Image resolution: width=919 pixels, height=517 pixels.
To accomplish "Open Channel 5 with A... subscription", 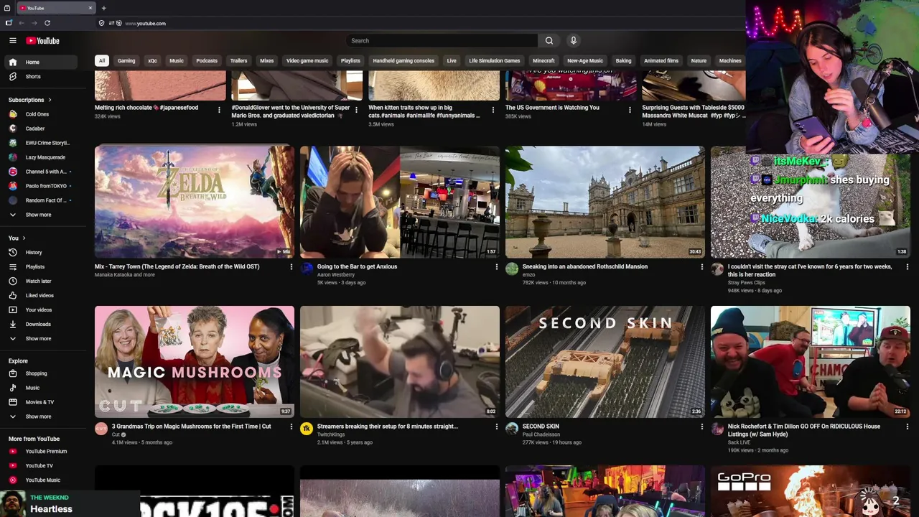I will 40,172.
